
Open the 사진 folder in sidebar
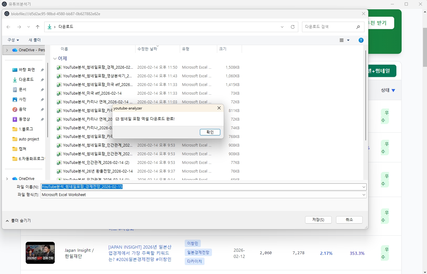click(x=23, y=99)
